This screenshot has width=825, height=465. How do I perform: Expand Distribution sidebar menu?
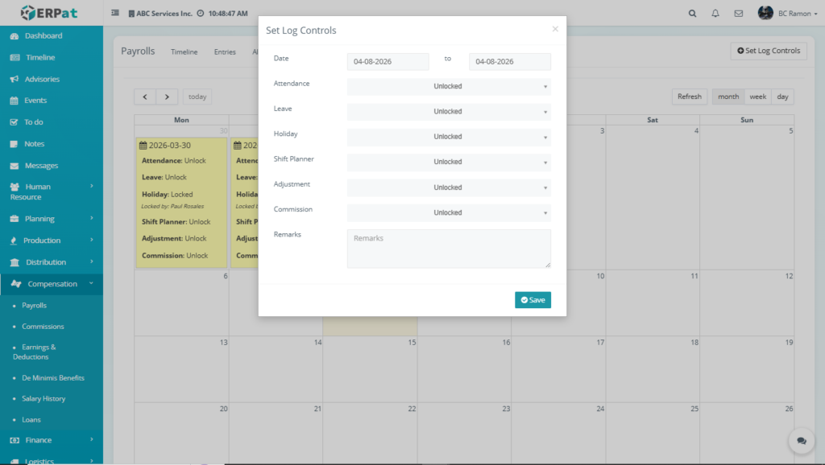(52, 261)
